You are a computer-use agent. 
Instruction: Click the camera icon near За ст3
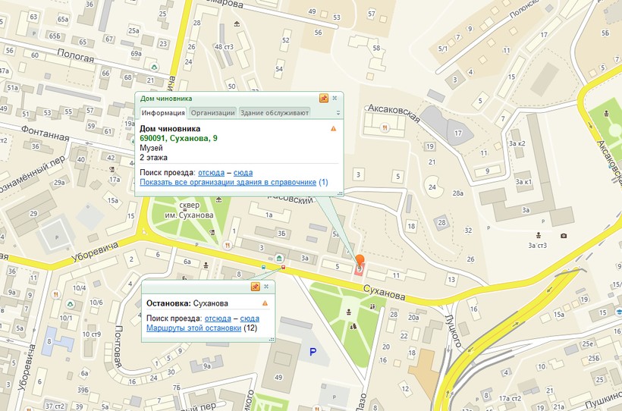click(x=564, y=236)
